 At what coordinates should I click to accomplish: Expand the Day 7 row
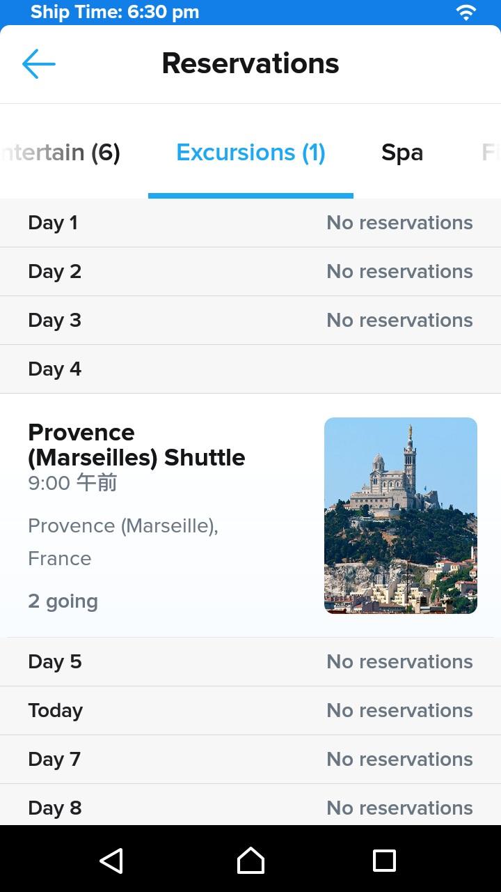click(250, 760)
